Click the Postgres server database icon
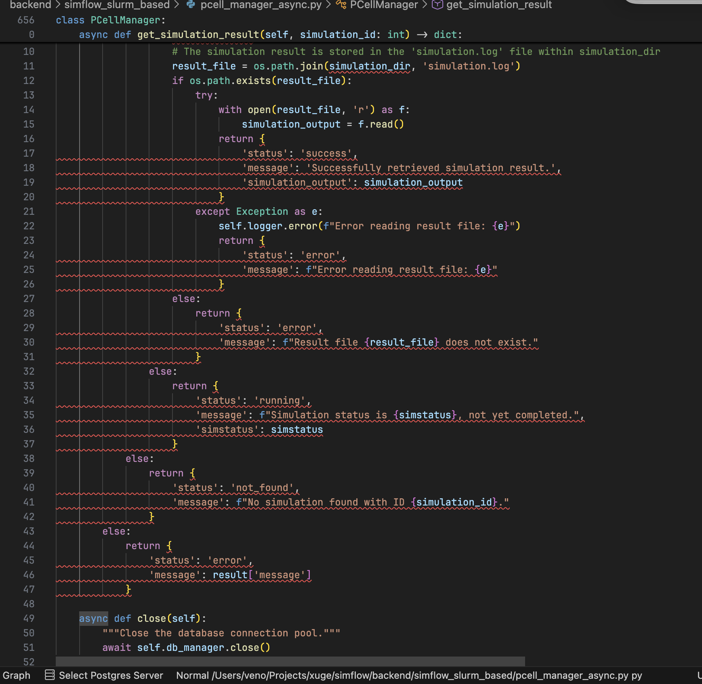 coord(50,675)
